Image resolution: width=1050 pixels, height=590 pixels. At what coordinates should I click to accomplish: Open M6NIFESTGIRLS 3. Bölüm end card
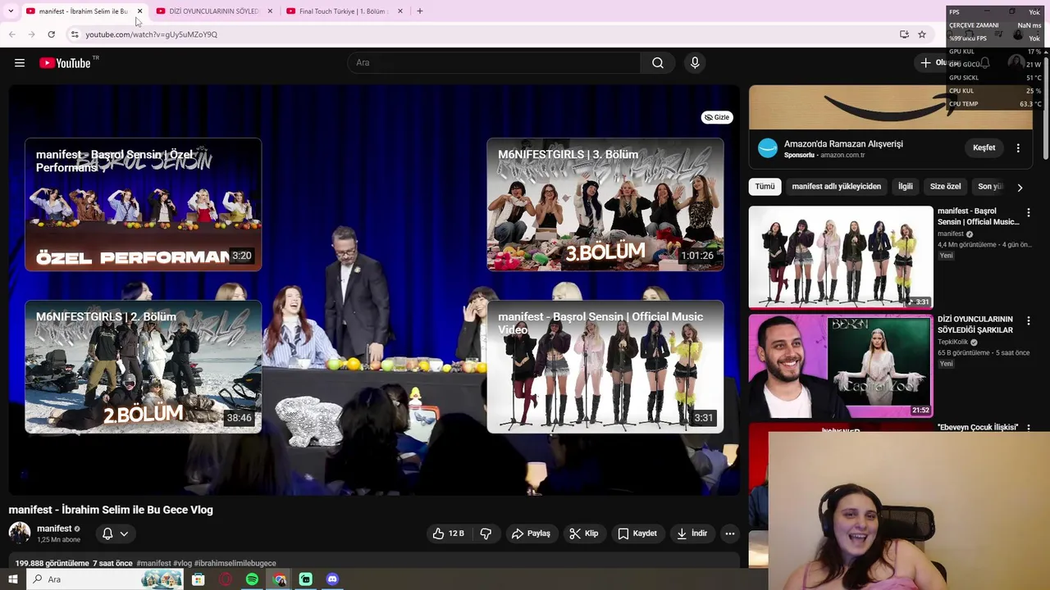tap(605, 204)
